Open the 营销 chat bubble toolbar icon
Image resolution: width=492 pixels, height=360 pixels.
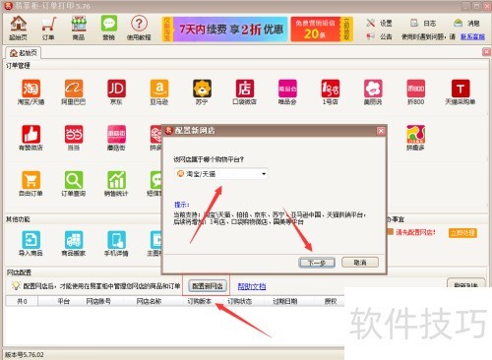[108, 29]
